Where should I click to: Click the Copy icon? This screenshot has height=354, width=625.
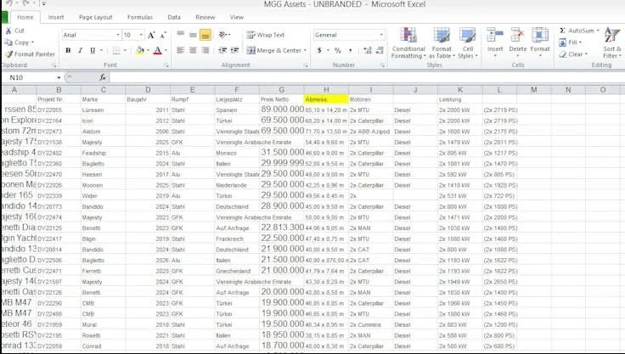click(x=8, y=42)
